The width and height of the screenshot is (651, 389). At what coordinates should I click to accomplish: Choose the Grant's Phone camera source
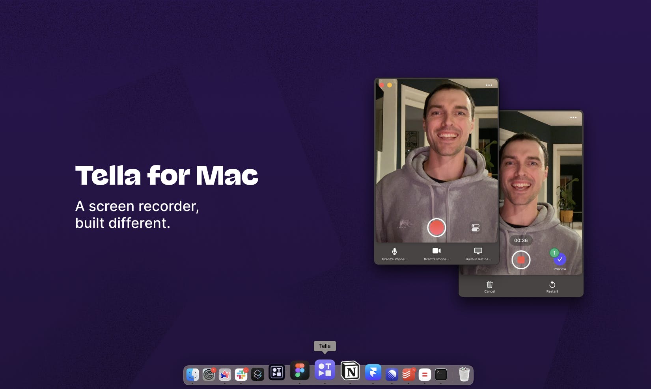[436, 254]
